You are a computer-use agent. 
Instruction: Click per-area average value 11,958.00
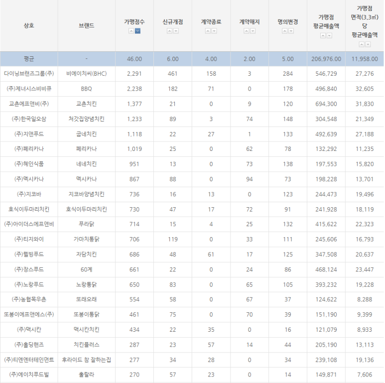[365, 59]
